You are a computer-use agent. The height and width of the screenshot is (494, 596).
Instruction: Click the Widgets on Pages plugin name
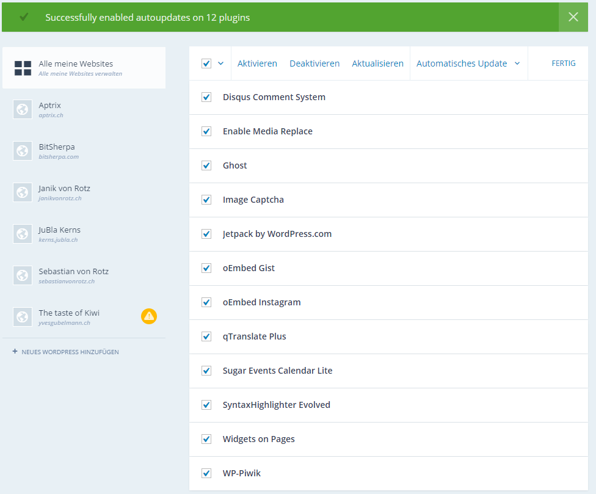coord(258,439)
